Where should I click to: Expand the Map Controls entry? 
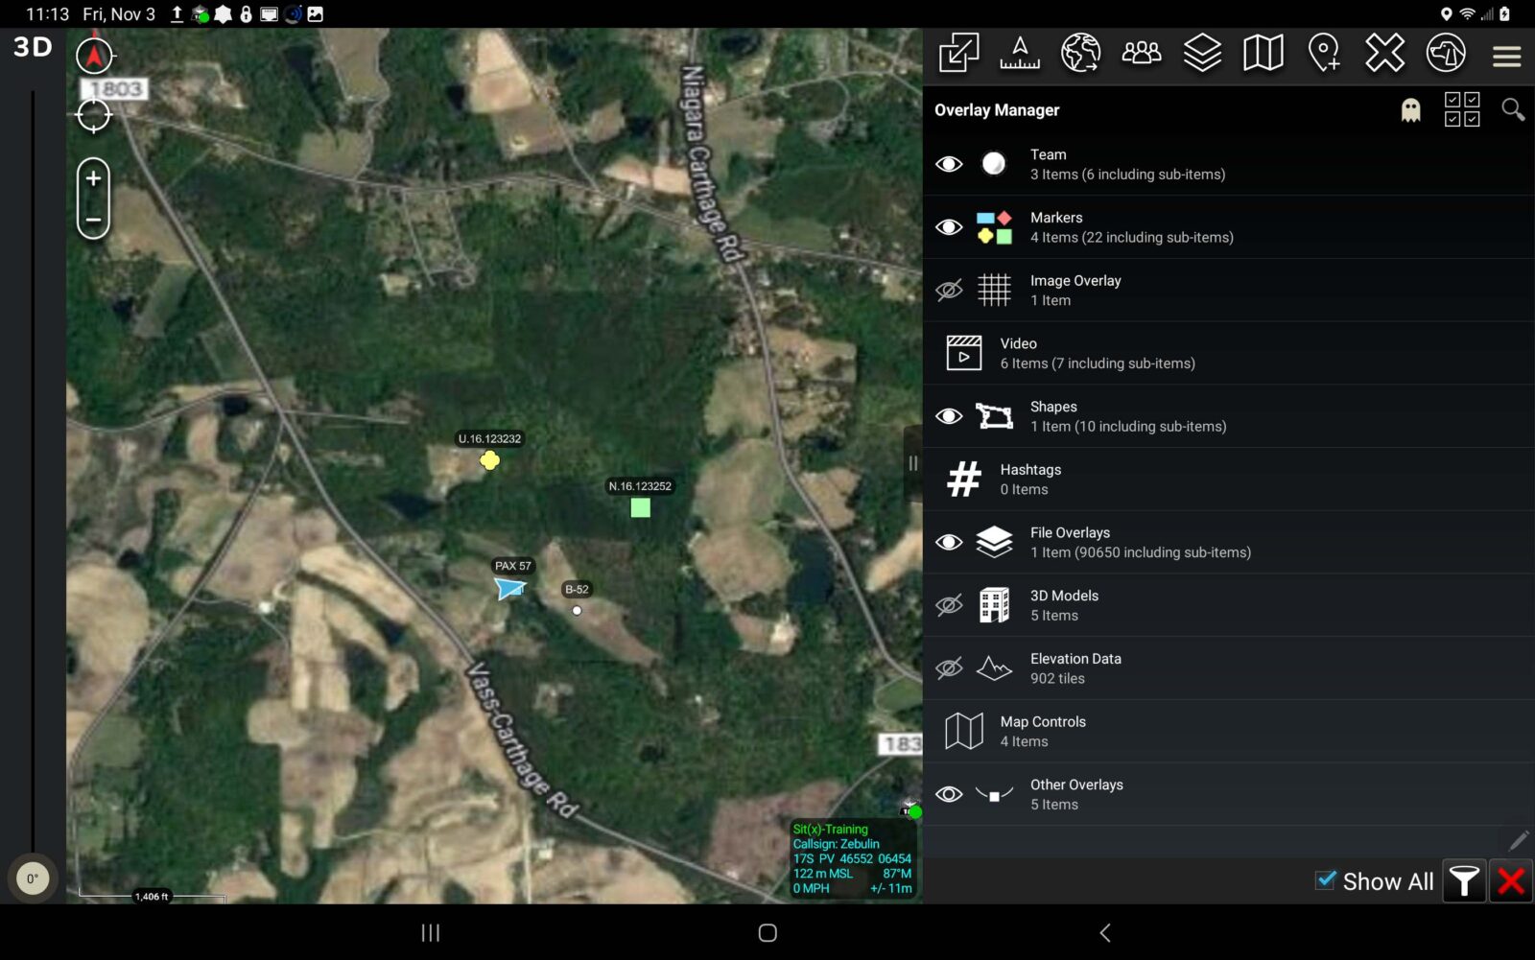point(1043,731)
